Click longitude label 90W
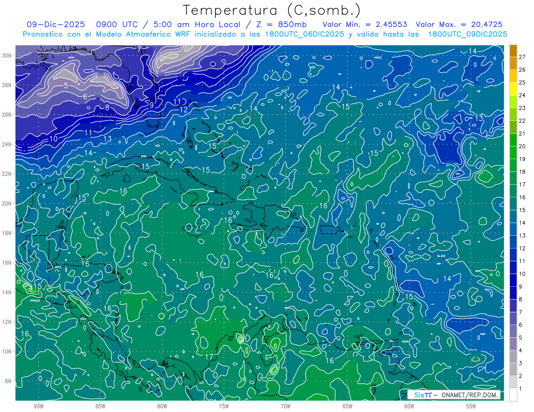 (x=38, y=406)
